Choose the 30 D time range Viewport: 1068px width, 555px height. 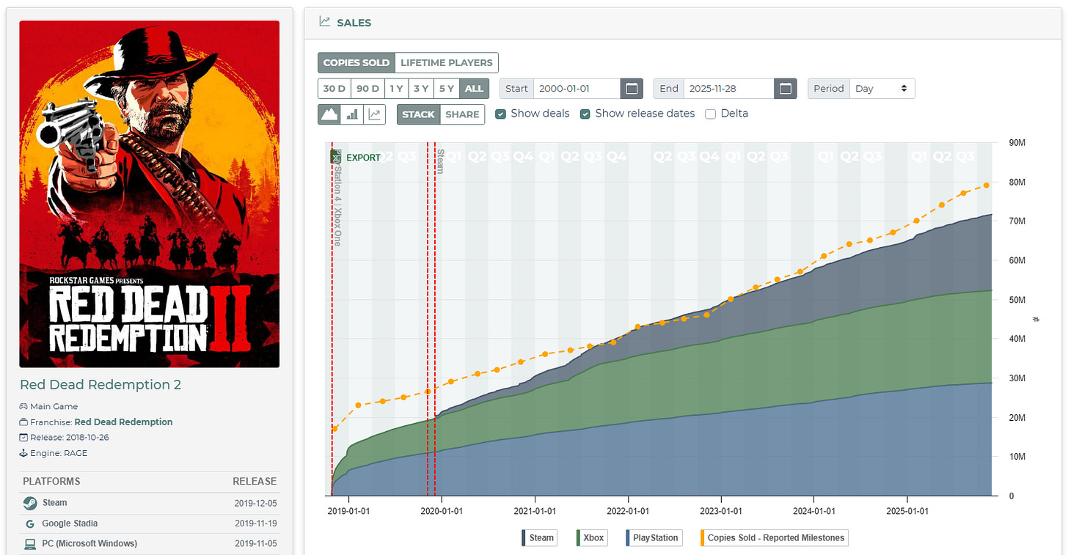pos(334,89)
